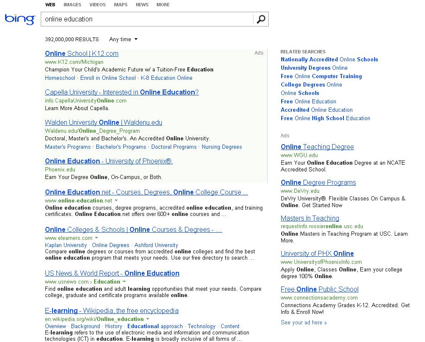
Task: Open the More menu
Action: (x=163, y=5)
